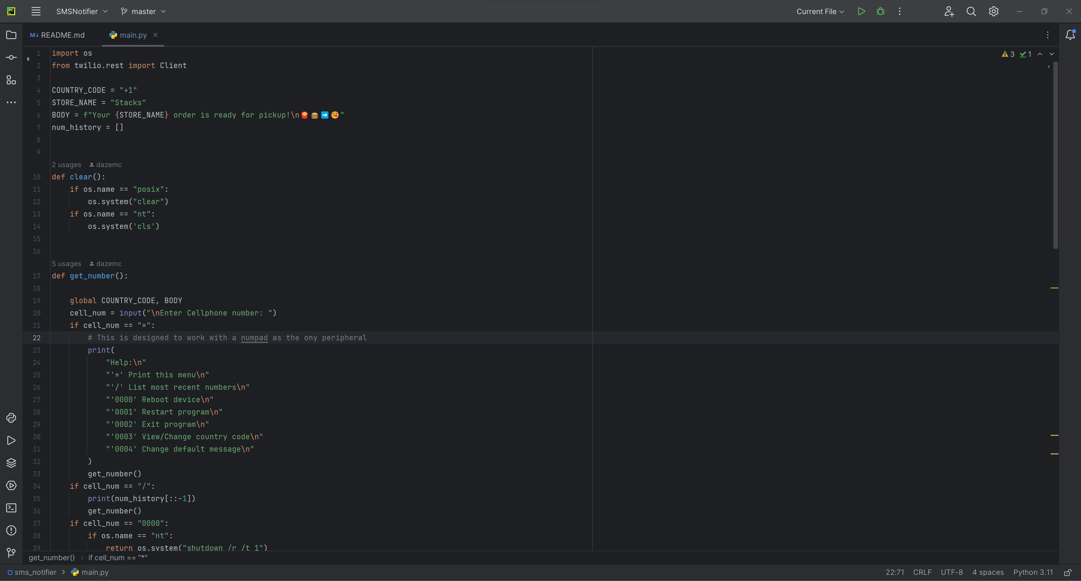Viewport: 1081px width, 581px height.
Task: Open the SMSNotifier project dropdown
Action: (82, 11)
